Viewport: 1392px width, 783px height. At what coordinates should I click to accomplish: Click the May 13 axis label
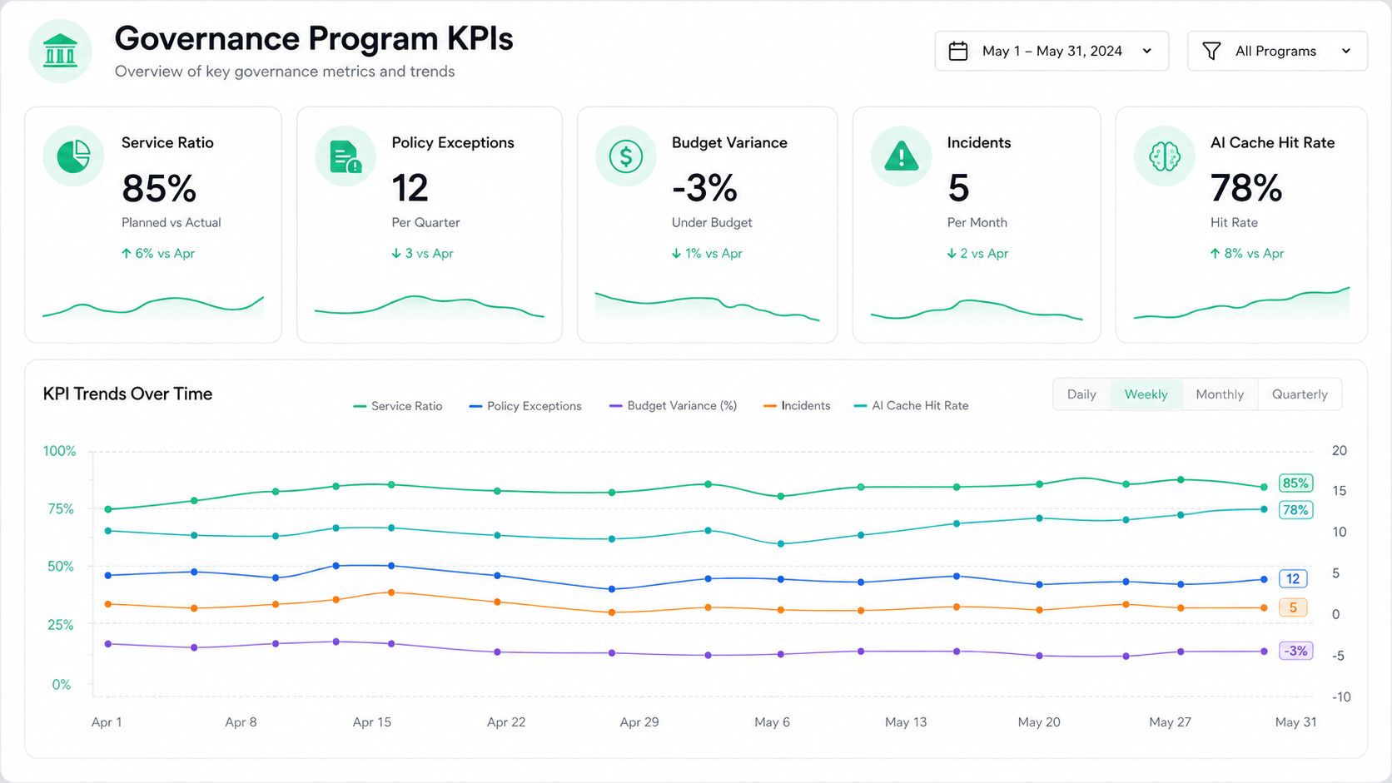(906, 722)
